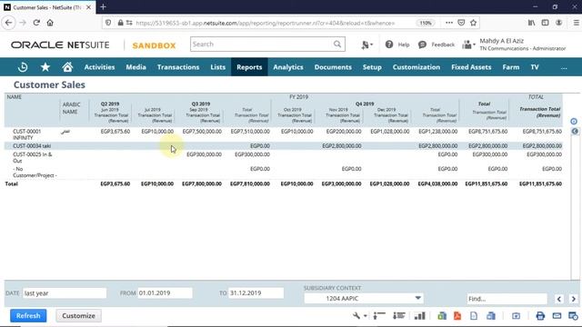Open the Analytics menu
Viewport: 582px width, 327px height.
(288, 67)
